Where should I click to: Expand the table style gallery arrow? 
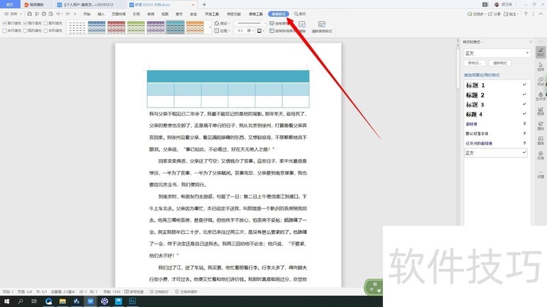click(x=210, y=27)
